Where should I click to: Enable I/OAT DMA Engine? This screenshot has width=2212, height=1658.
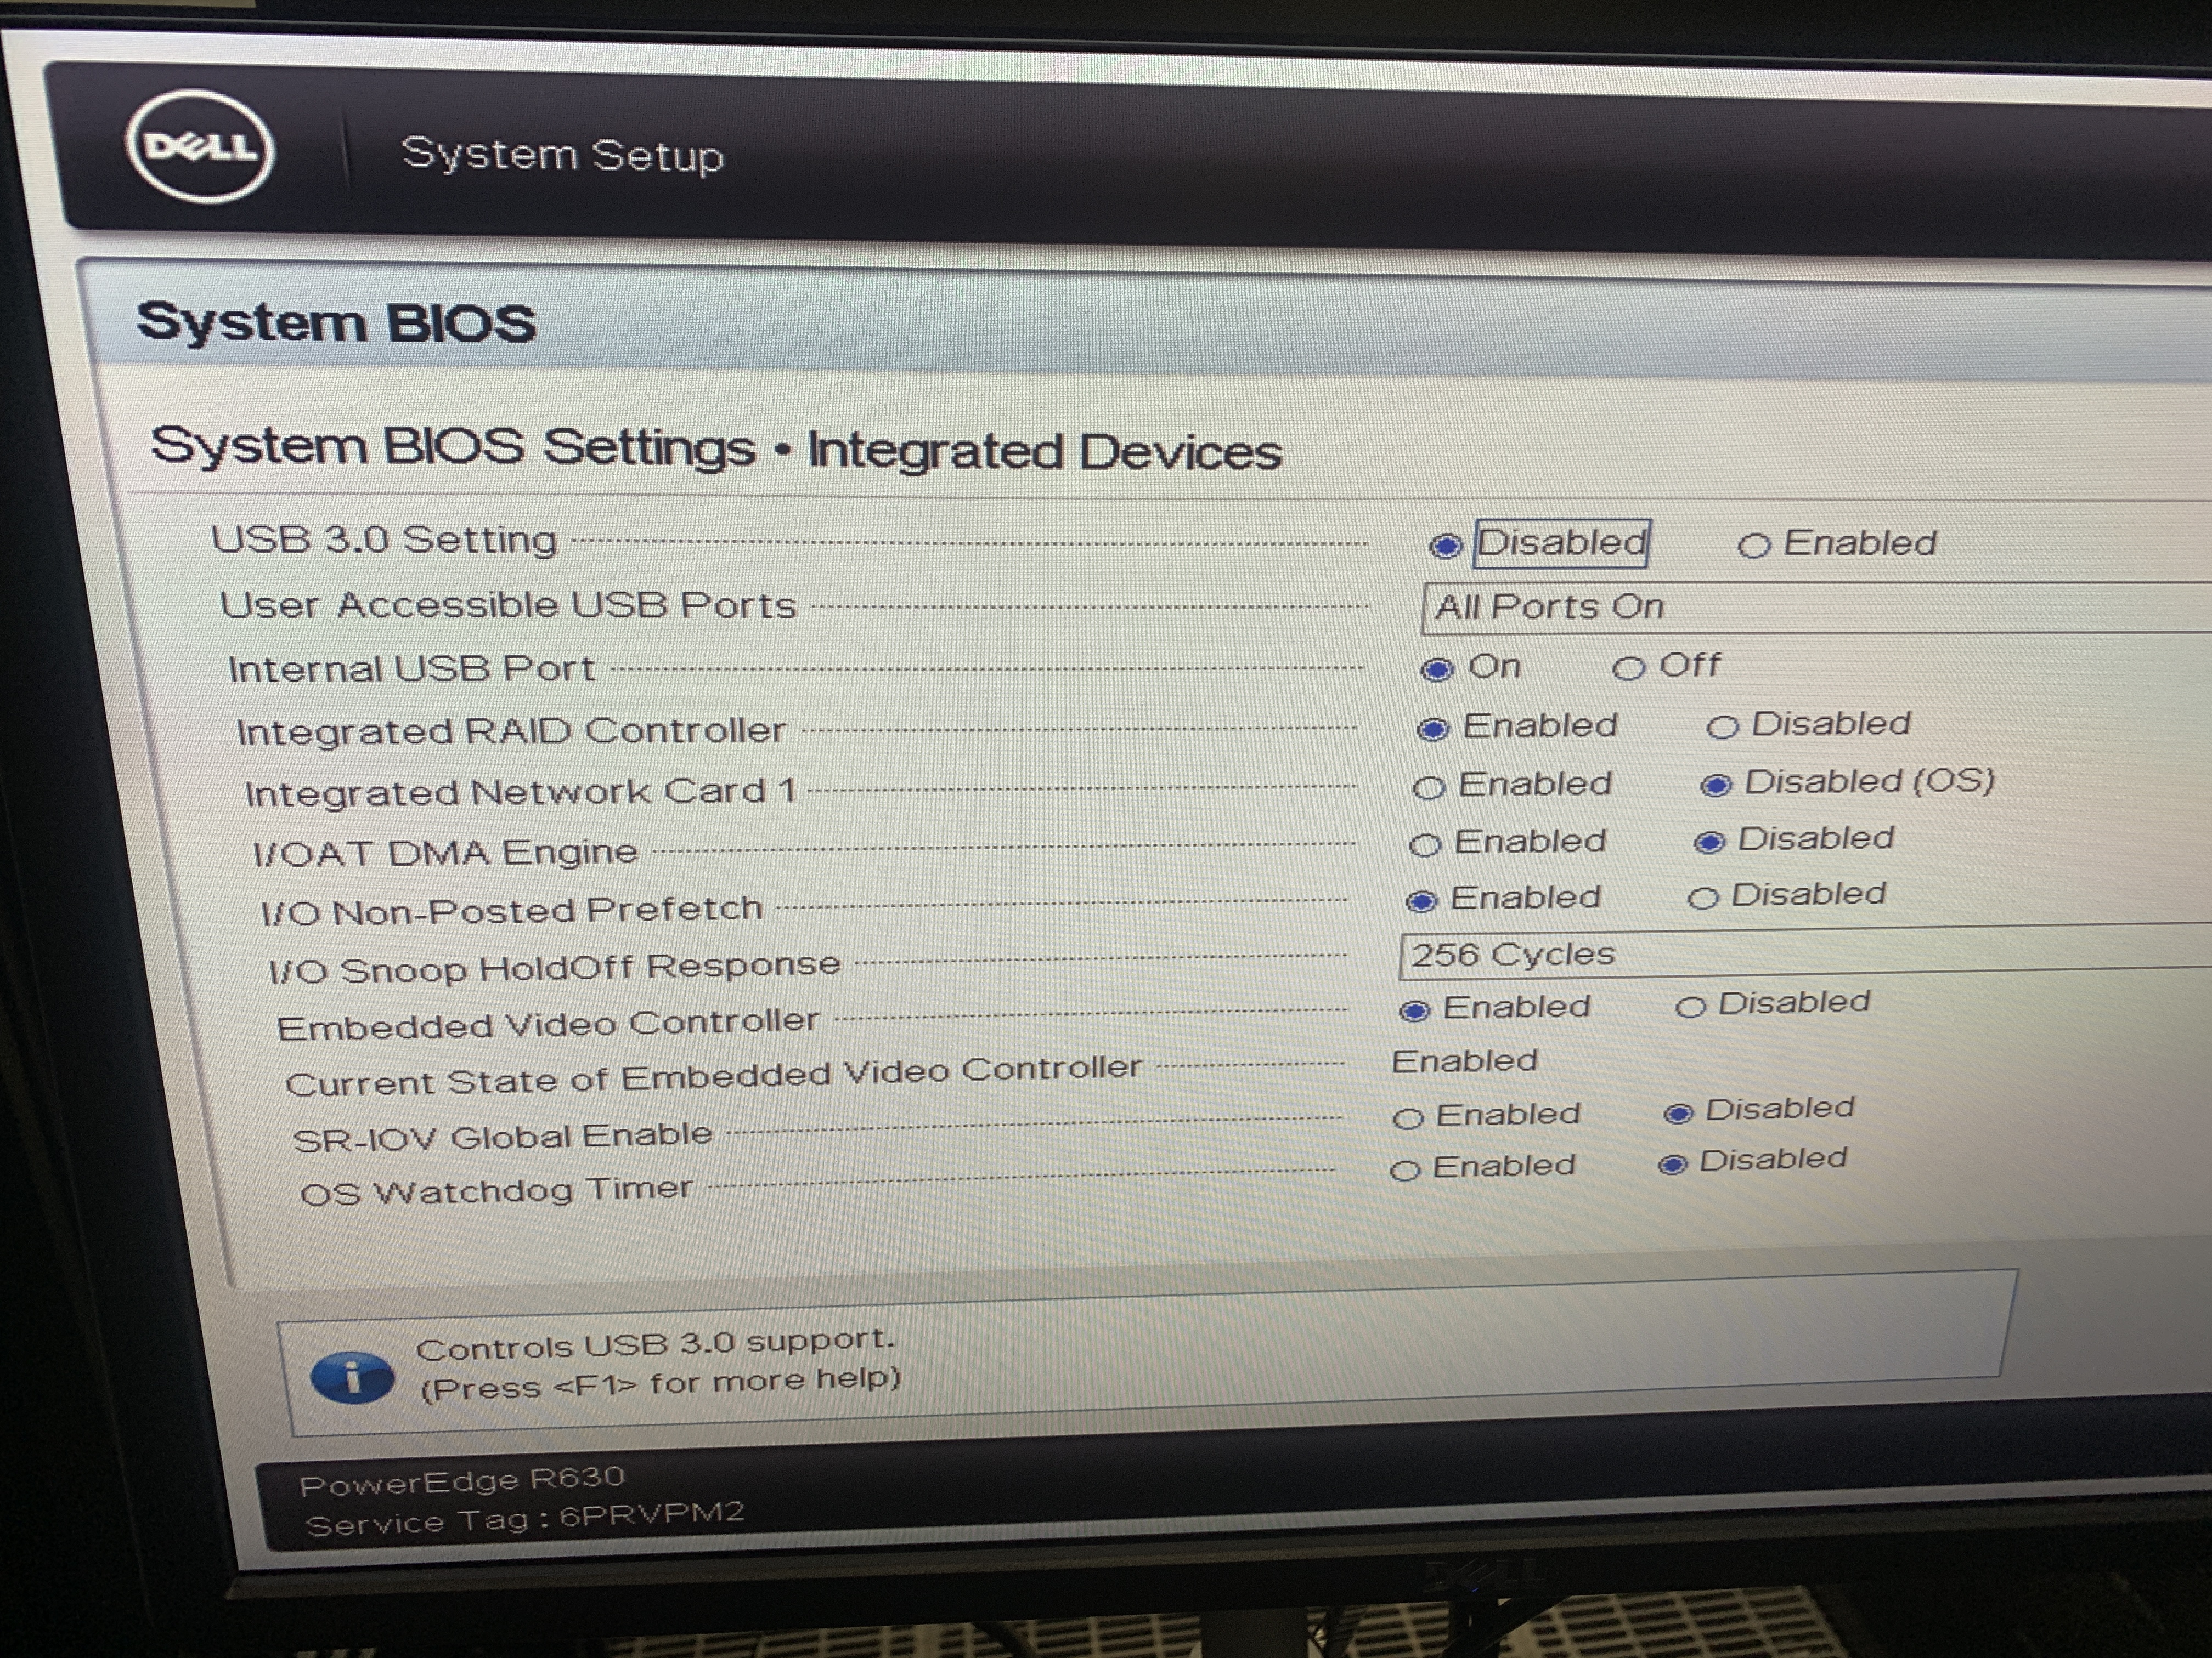point(1425,845)
